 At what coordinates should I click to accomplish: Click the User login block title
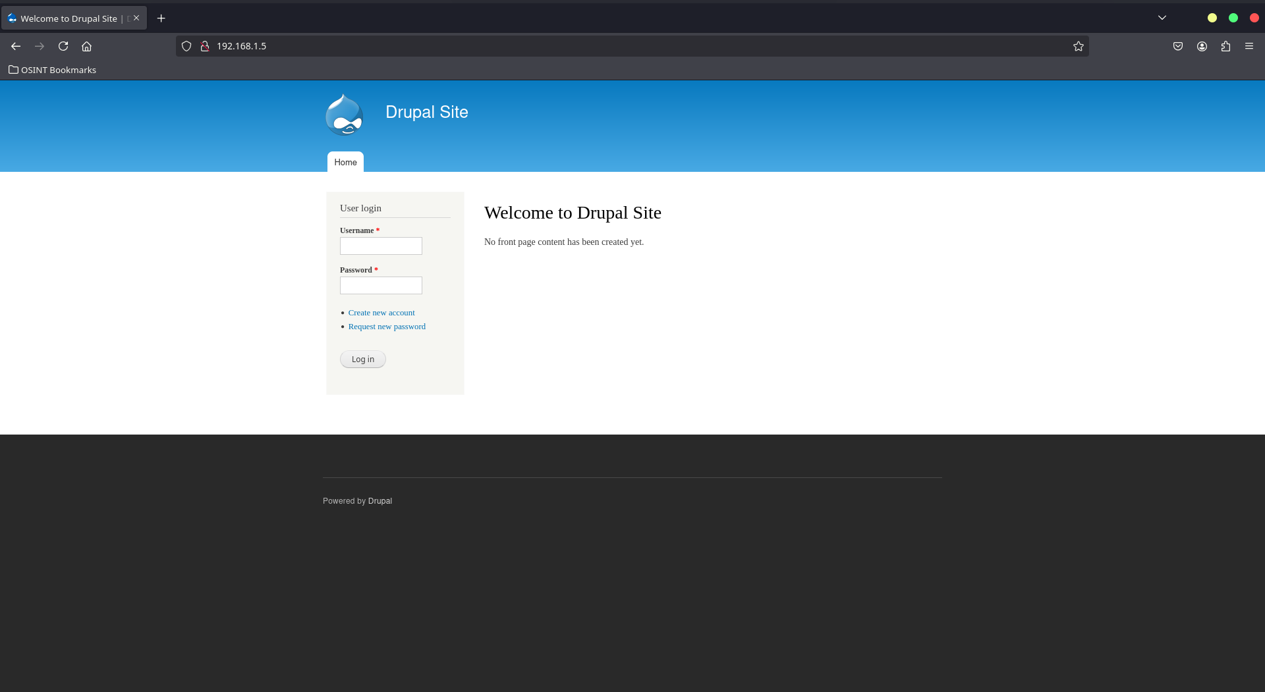pos(360,208)
